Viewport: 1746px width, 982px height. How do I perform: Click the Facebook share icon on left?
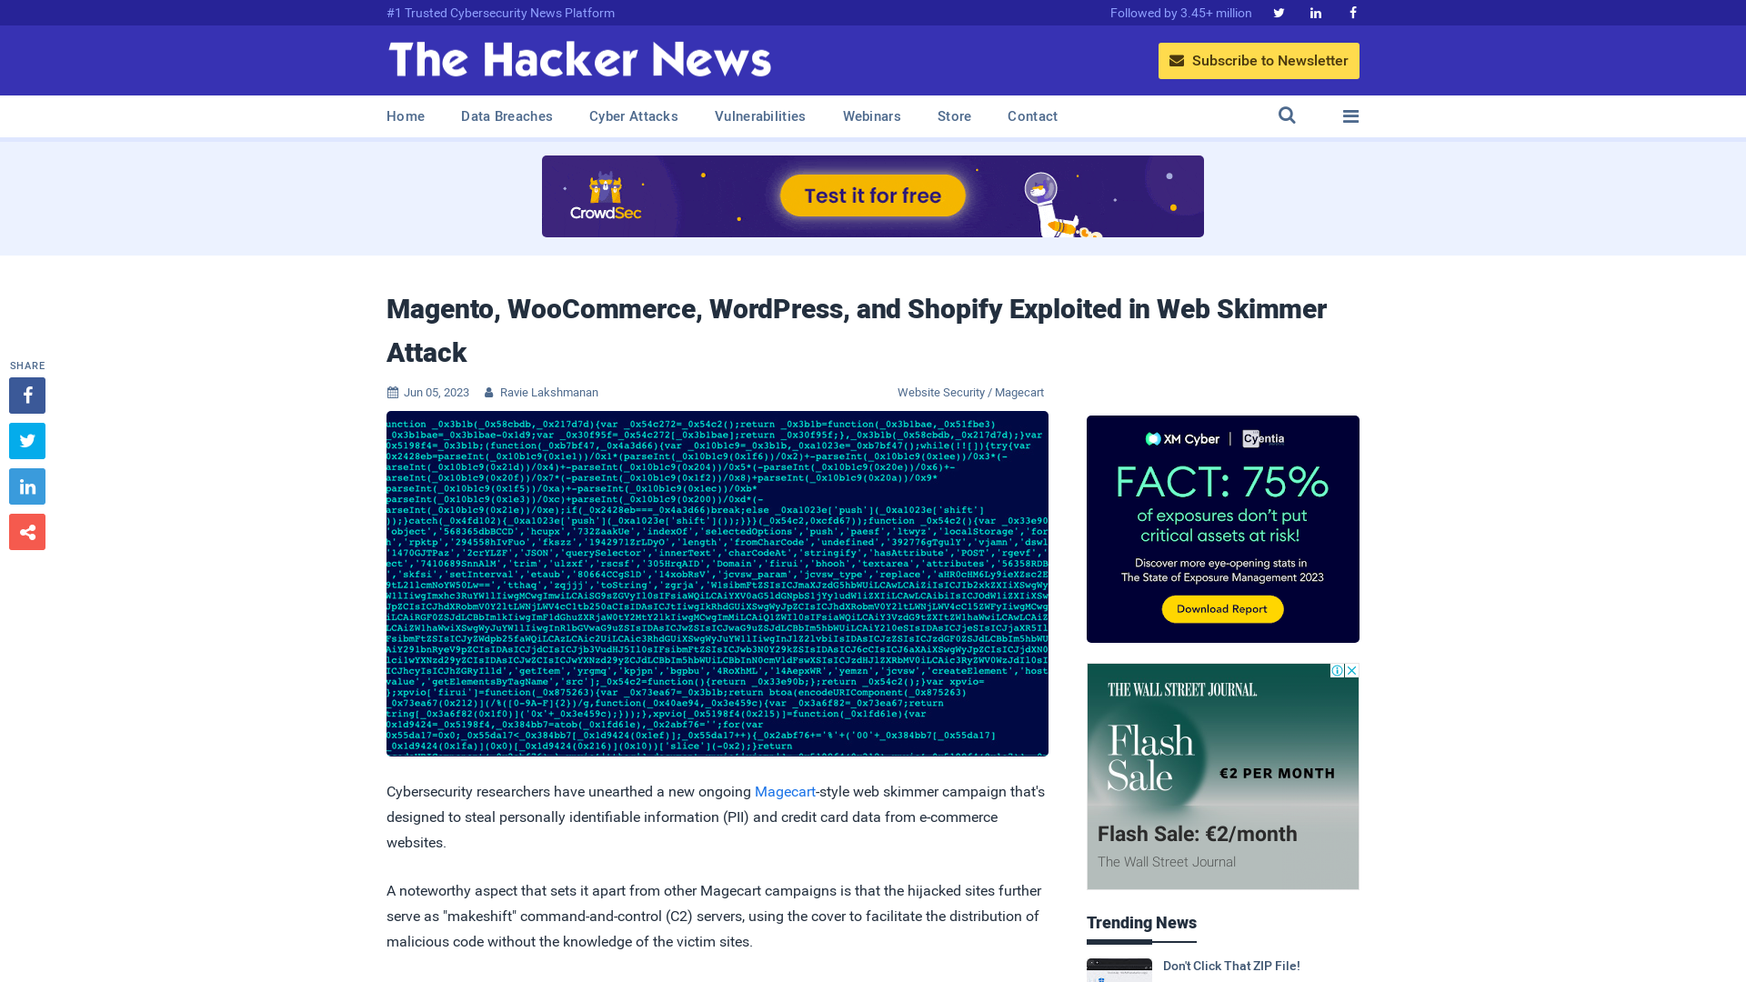click(x=26, y=395)
